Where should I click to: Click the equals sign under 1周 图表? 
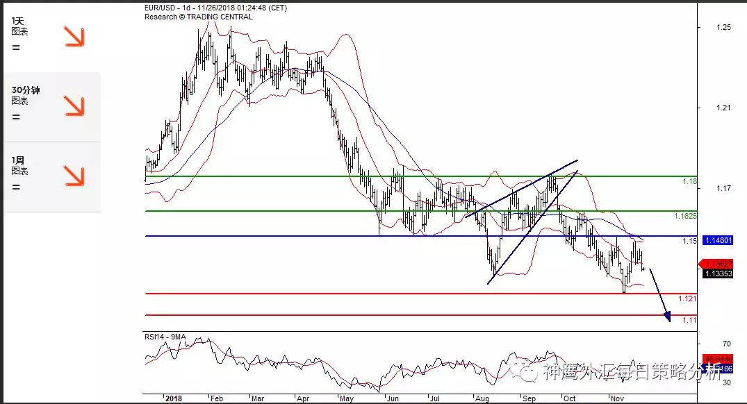16,187
